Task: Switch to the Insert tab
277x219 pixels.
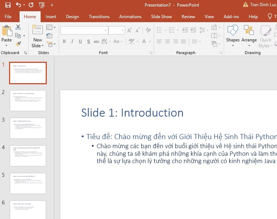Action: 51,17
